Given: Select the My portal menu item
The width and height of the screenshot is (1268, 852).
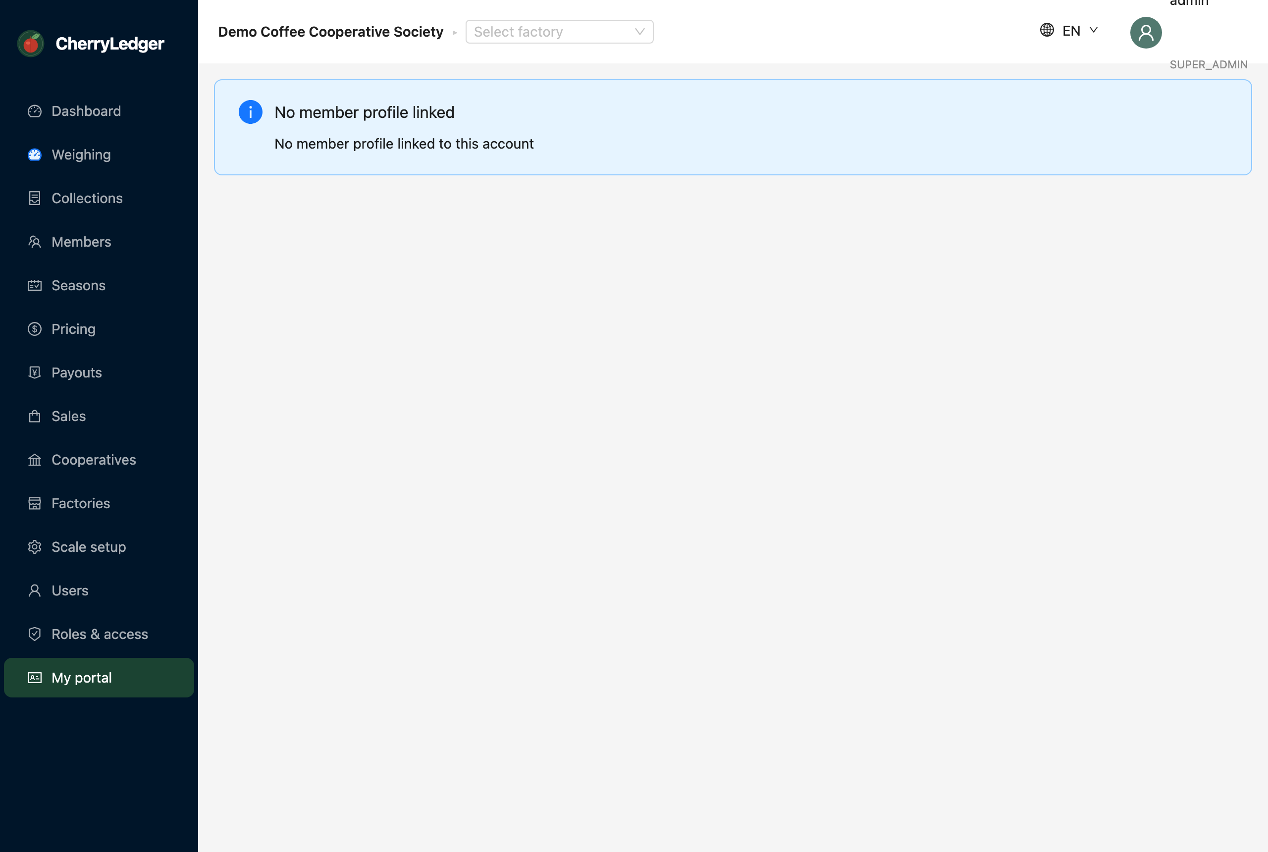Looking at the screenshot, I should [x=99, y=678].
